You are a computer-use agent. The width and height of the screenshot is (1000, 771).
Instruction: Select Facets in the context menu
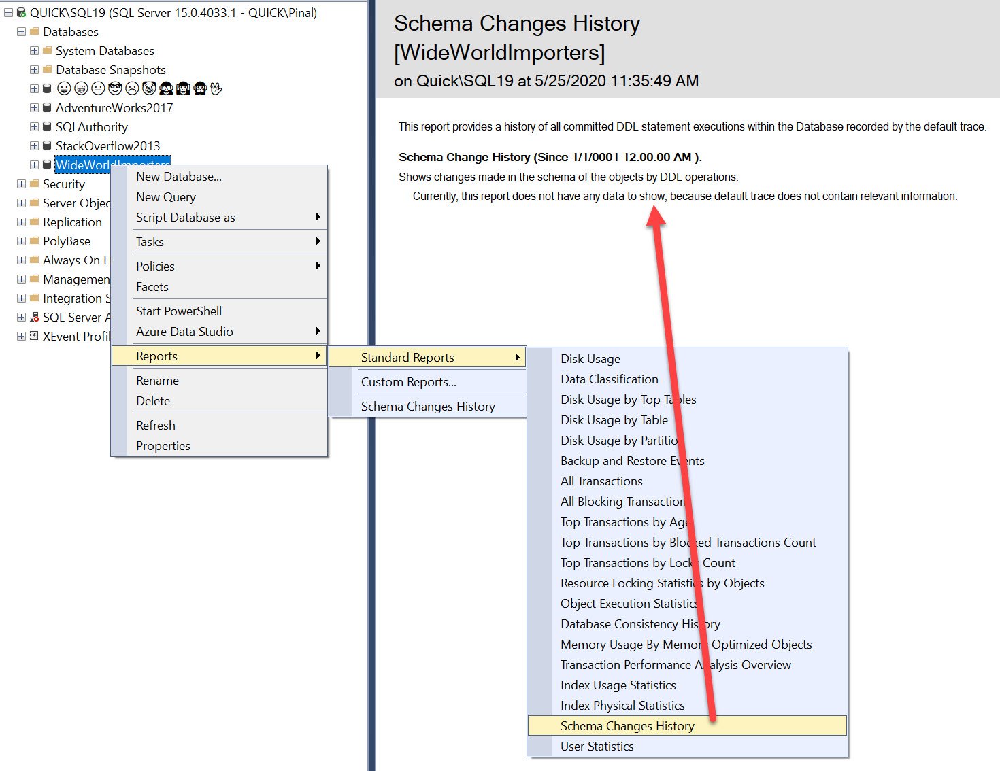(219, 287)
